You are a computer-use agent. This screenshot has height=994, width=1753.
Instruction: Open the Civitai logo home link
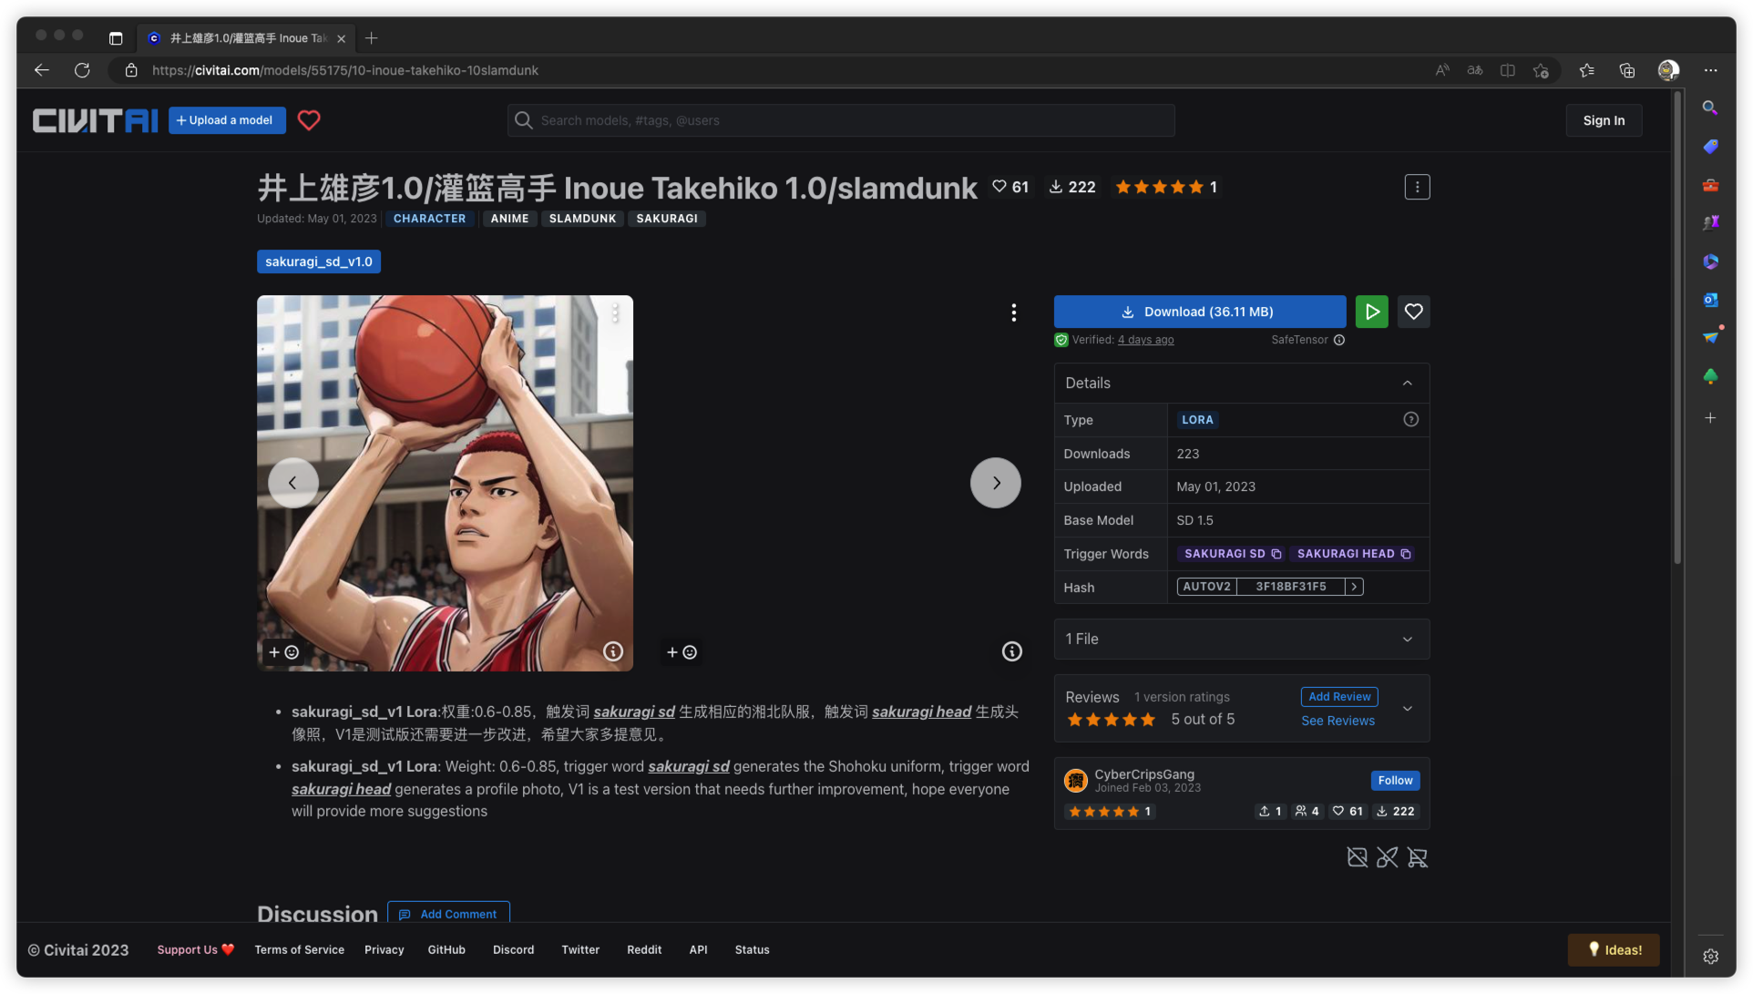coord(95,120)
